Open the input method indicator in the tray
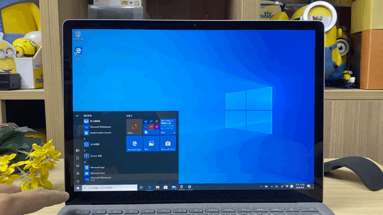This screenshot has width=383, height=215. (287, 186)
